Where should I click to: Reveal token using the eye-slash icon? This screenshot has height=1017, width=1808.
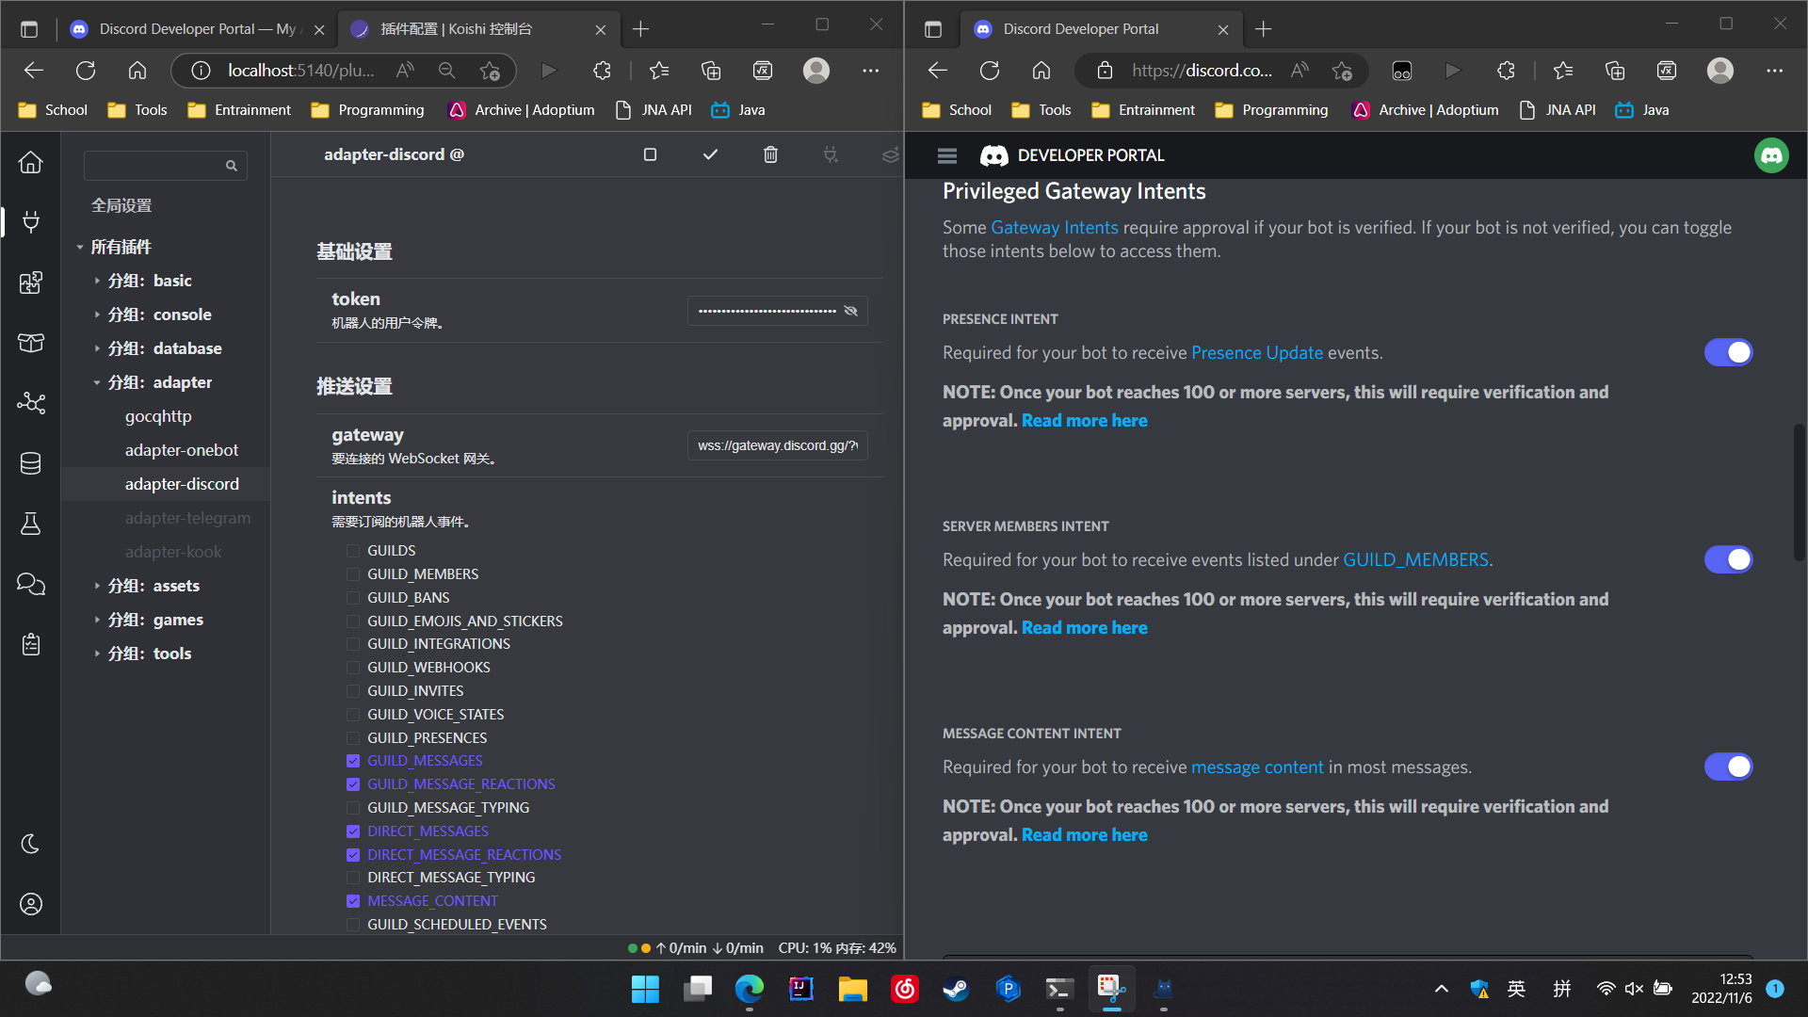click(851, 311)
